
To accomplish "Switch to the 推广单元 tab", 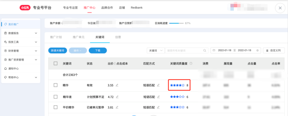I will [x=78, y=37].
